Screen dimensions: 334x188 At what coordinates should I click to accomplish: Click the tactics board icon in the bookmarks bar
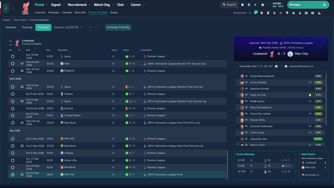pyautogui.click(x=268, y=13)
